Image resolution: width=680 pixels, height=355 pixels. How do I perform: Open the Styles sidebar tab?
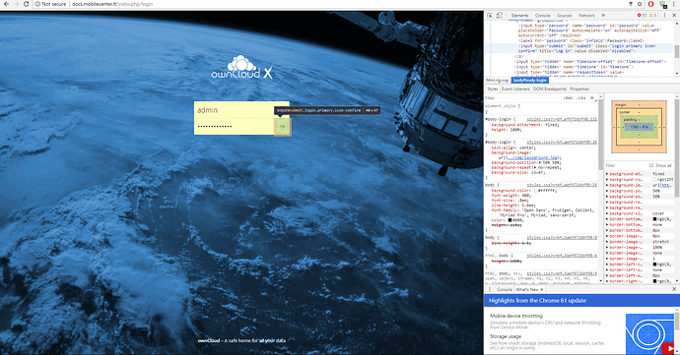click(x=492, y=89)
